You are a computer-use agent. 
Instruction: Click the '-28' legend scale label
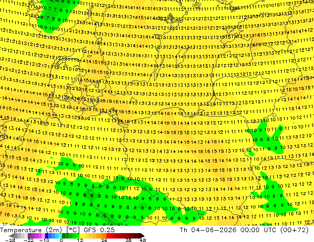[x=10, y=240]
